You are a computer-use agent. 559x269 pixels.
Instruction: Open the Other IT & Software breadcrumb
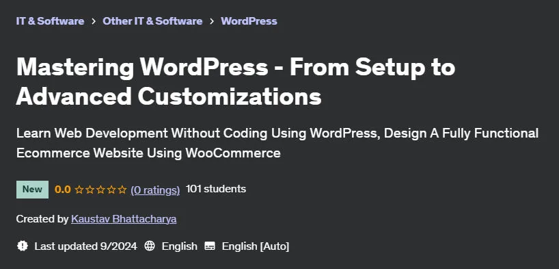click(x=152, y=21)
